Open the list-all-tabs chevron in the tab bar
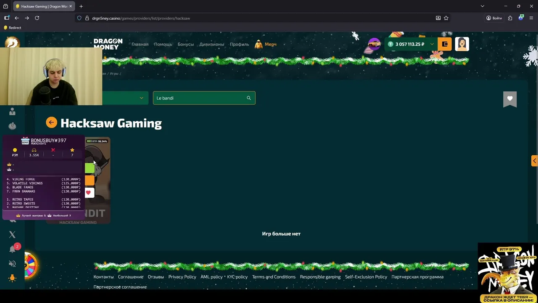Screen dimensions: 538x303 tap(483, 6)
